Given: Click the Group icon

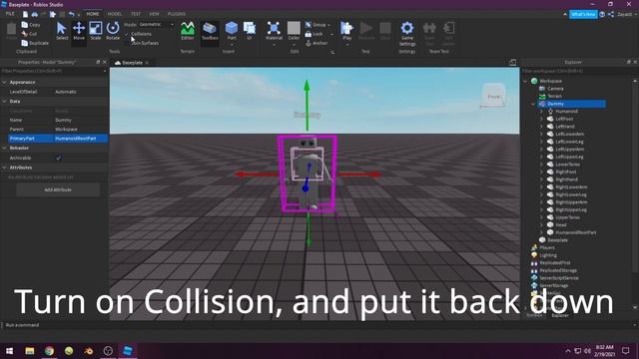Looking at the screenshot, I should [309, 25].
